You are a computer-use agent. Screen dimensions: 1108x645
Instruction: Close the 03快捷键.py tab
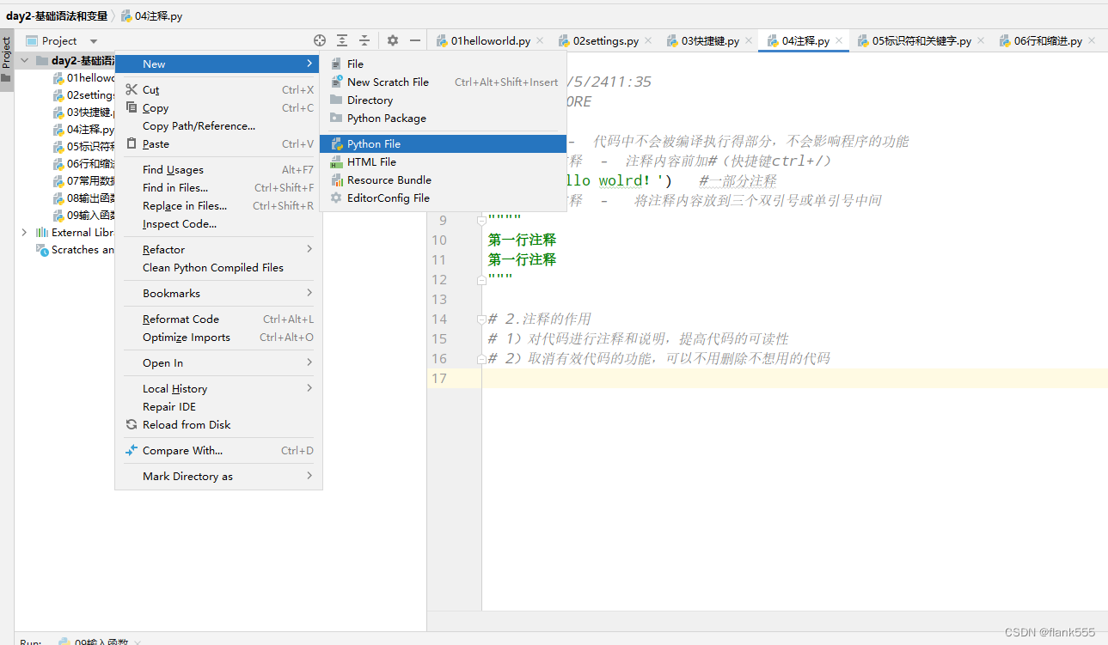click(x=749, y=40)
